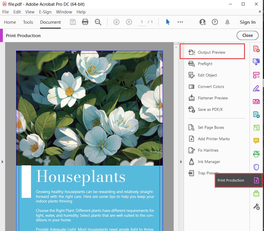Expand the left navigation pane arrow

tap(2, 162)
